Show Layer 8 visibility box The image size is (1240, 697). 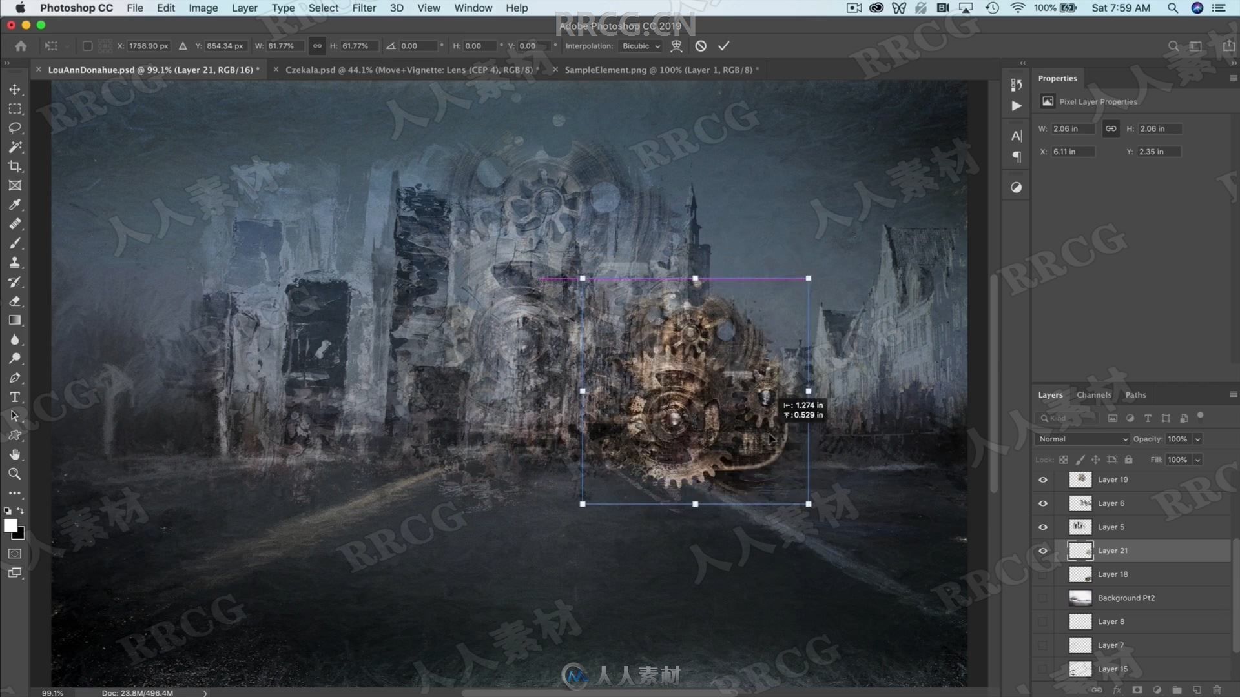tap(1043, 621)
